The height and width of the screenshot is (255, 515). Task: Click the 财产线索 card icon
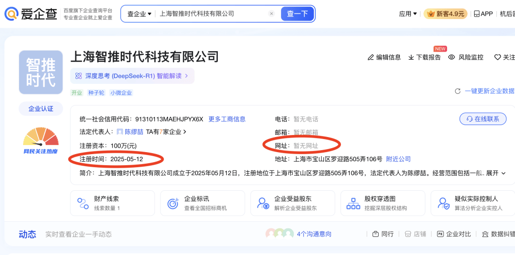[x=83, y=203]
